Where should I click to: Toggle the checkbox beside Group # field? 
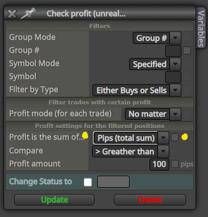click(187, 51)
